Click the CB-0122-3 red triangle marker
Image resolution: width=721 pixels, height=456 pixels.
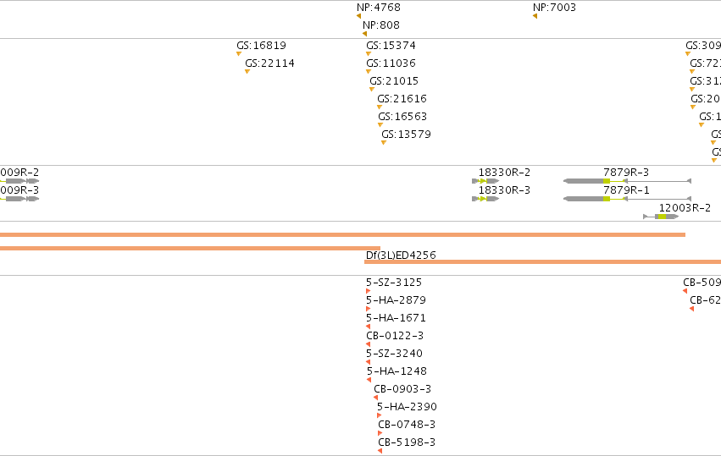coord(369,344)
